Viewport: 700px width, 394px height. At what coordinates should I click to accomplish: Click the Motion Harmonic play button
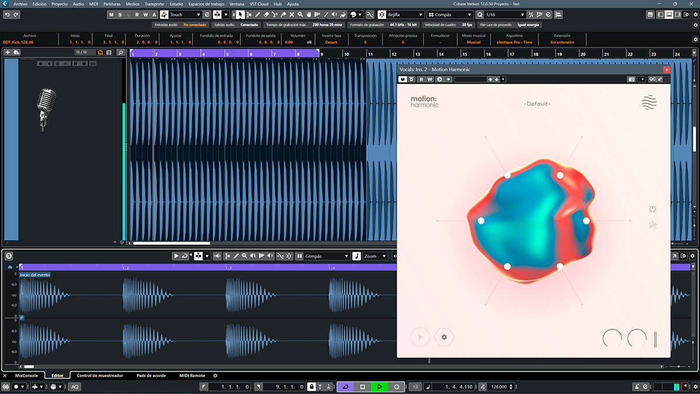(420, 337)
